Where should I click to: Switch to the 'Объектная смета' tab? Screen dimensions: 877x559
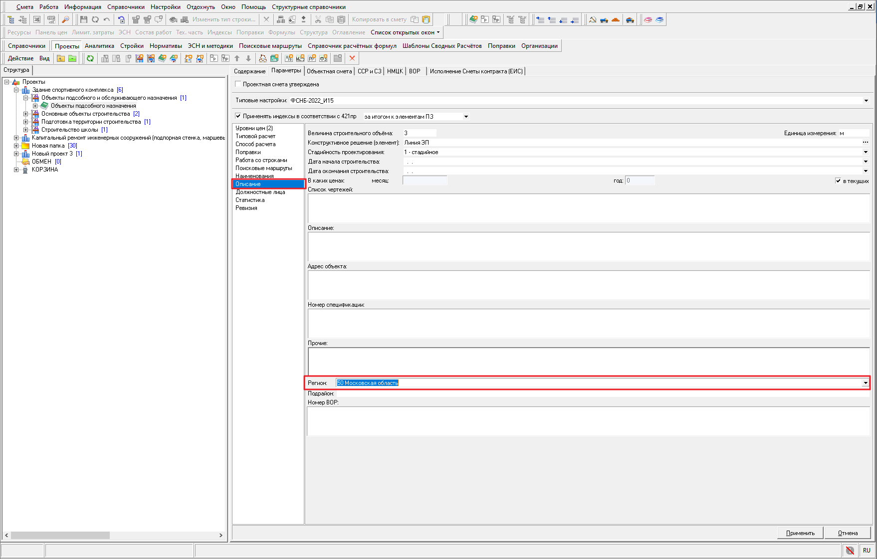click(329, 71)
